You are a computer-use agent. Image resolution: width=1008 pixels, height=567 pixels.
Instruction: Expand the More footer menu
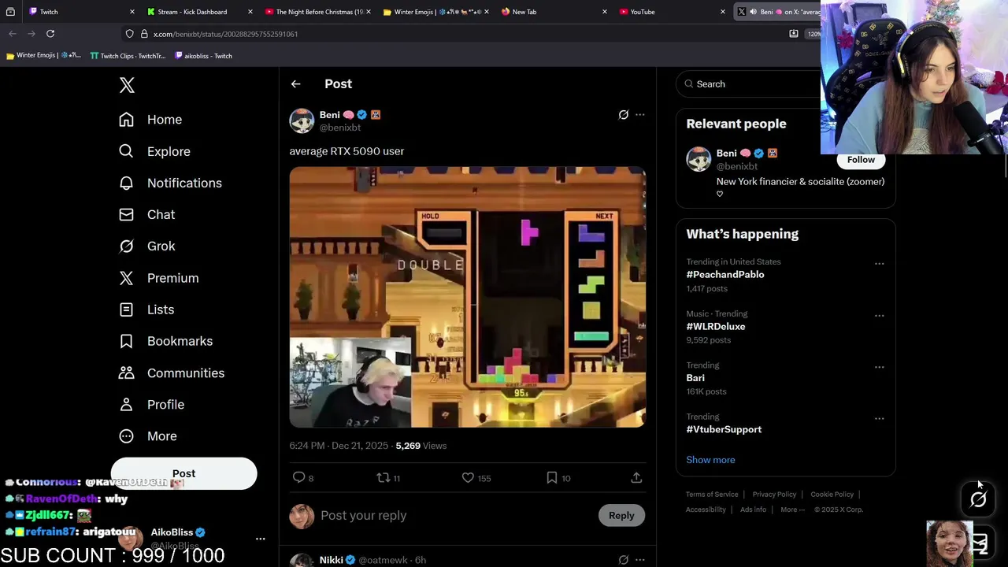792,510
